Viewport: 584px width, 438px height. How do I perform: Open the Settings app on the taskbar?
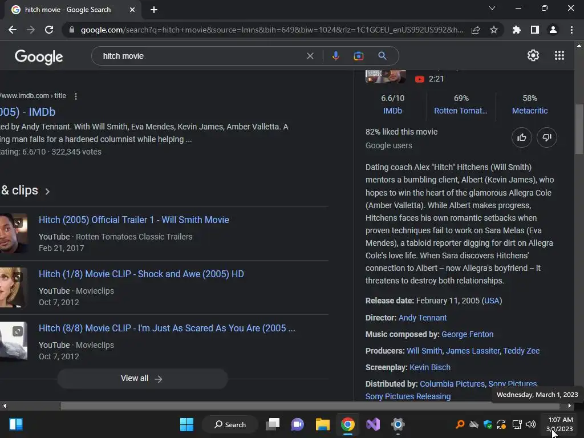[x=398, y=424]
